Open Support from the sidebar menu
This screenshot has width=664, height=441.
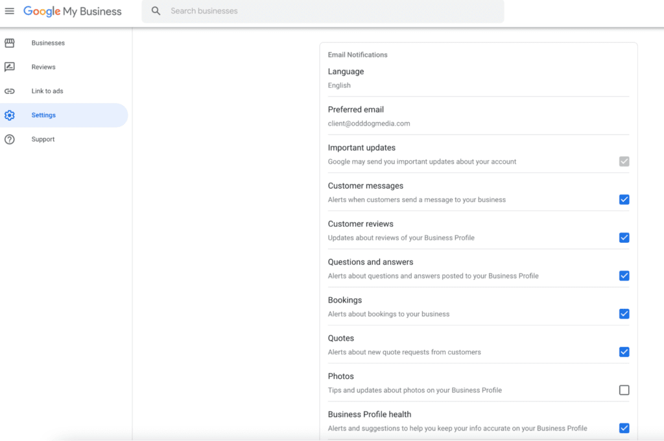pyautogui.click(x=43, y=139)
